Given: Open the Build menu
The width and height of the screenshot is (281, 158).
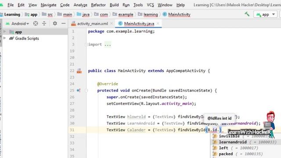Looking at the screenshot, I should [x=114, y=5].
